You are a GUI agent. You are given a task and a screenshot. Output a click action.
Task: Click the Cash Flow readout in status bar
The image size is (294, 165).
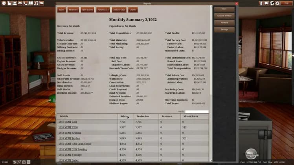tap(274, 162)
